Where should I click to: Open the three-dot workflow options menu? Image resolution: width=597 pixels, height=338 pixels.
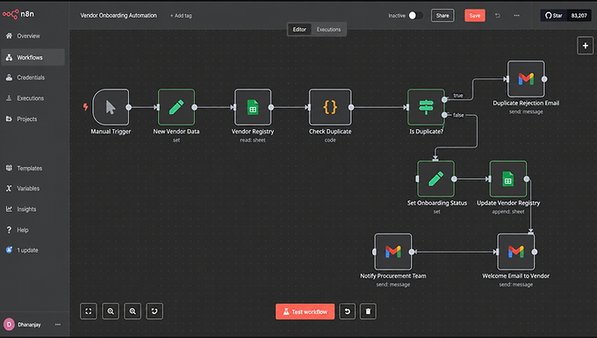pyautogui.click(x=516, y=16)
